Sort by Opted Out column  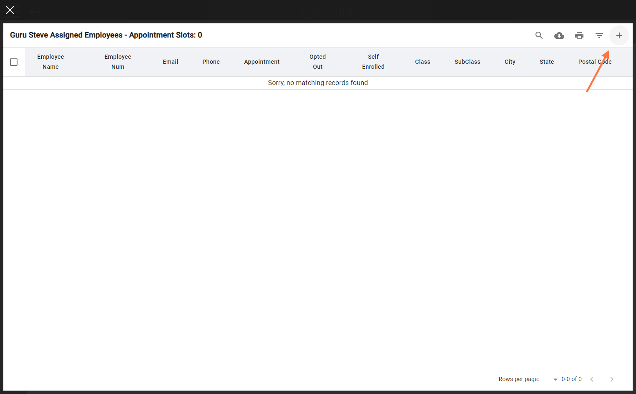click(x=317, y=62)
